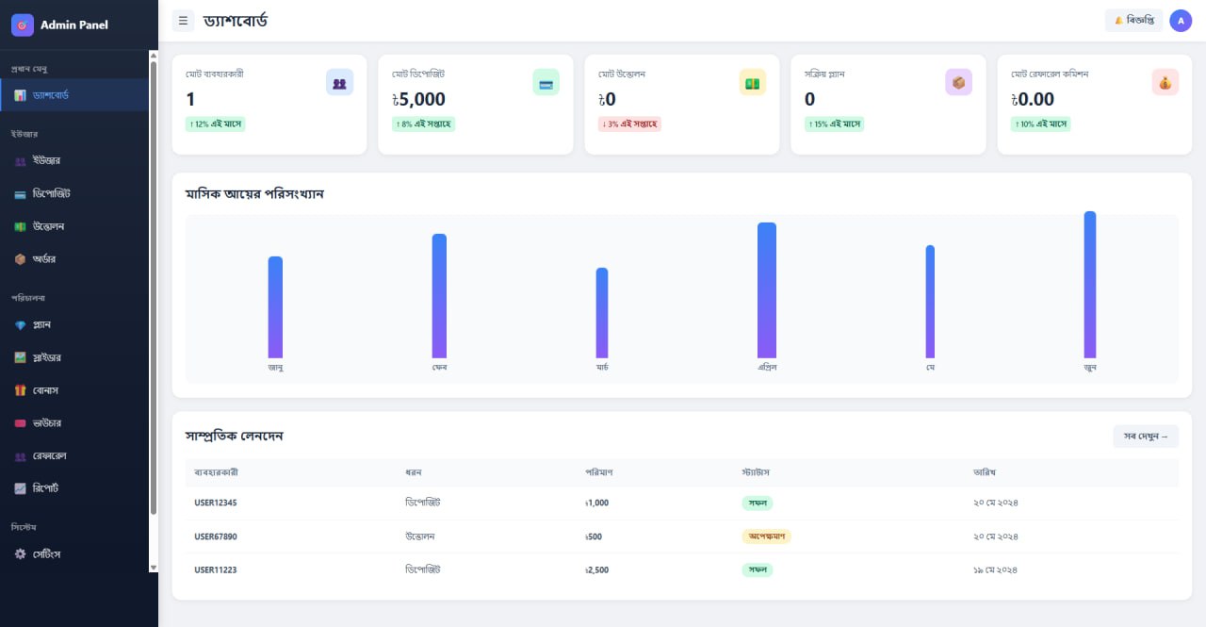Click the sidebar scrollbar down arrow
The image size is (1206, 627).
(x=154, y=568)
